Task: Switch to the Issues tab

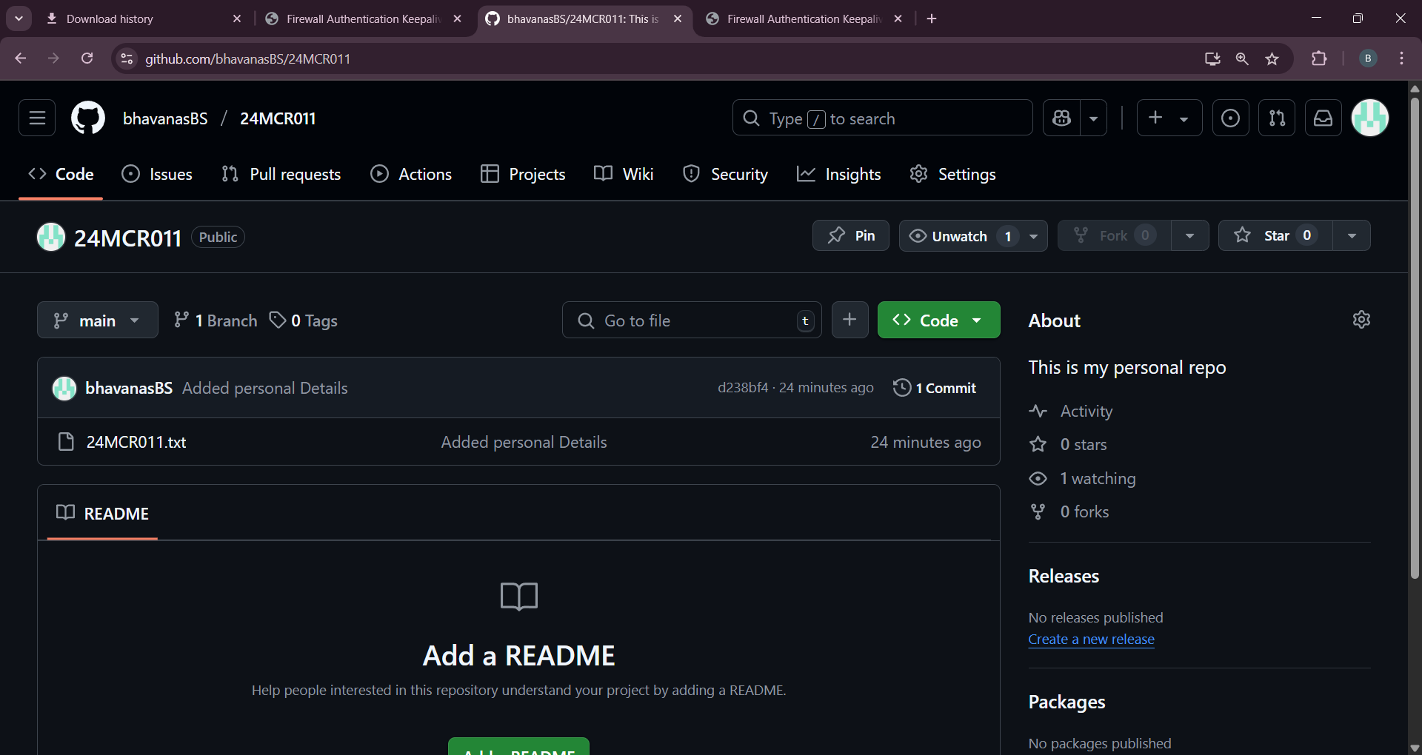Action: coord(157,174)
